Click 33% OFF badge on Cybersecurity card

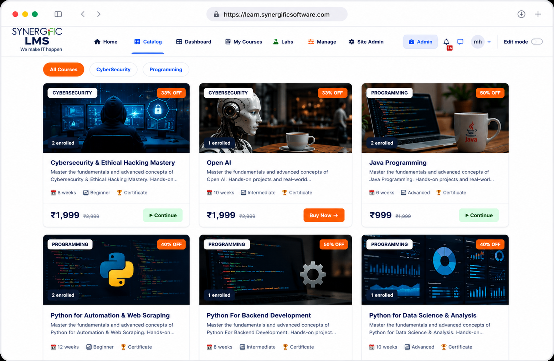click(x=171, y=93)
